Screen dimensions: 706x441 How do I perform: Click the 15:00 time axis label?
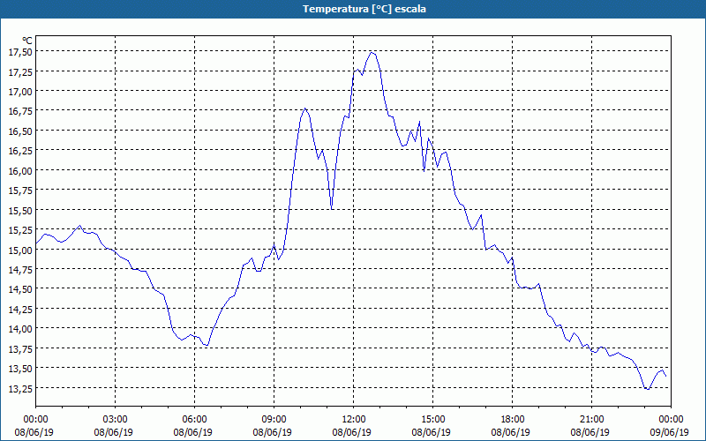(432, 420)
